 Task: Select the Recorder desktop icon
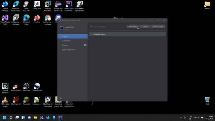(x=26, y=87)
